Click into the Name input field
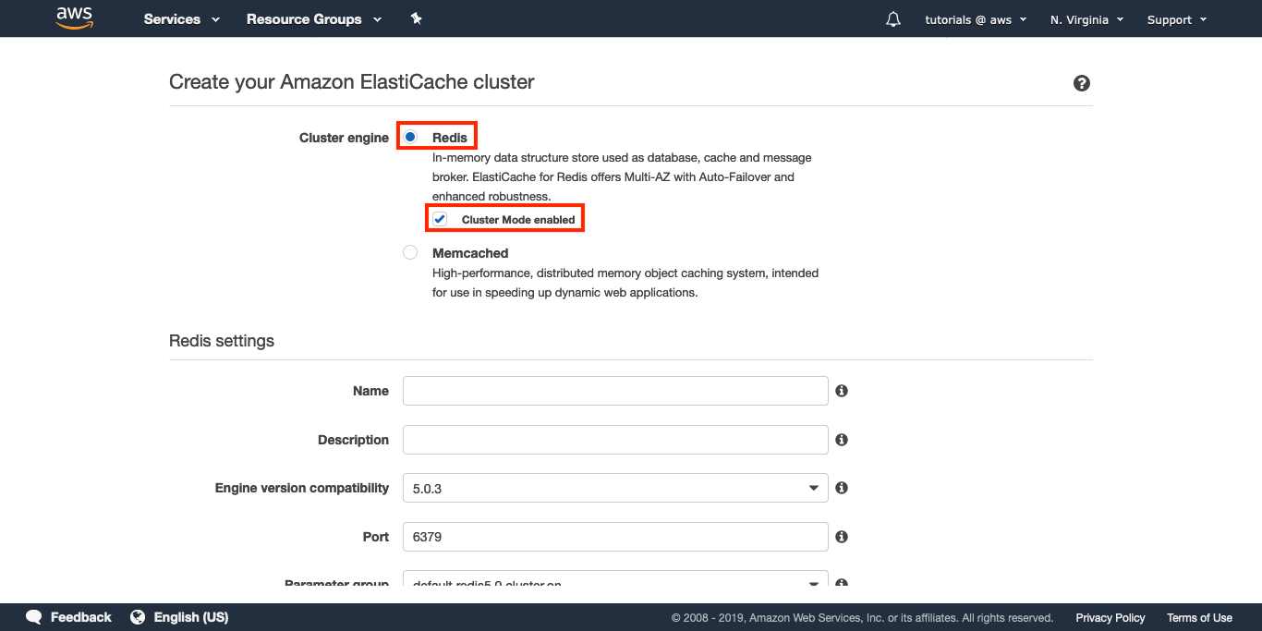Image resolution: width=1262 pixels, height=631 pixels. (x=614, y=391)
